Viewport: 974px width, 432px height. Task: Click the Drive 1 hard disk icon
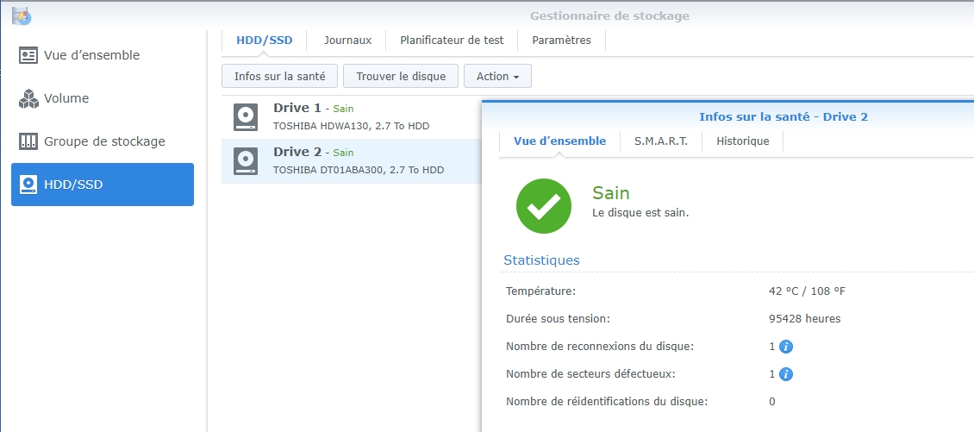[246, 117]
